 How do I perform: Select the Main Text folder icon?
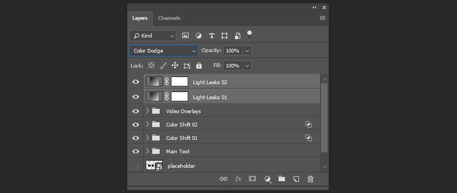point(156,151)
